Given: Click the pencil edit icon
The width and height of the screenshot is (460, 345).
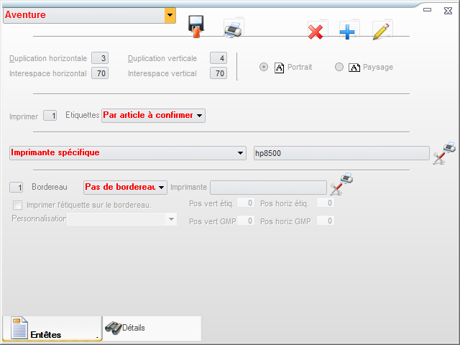Looking at the screenshot, I should click(x=382, y=31).
